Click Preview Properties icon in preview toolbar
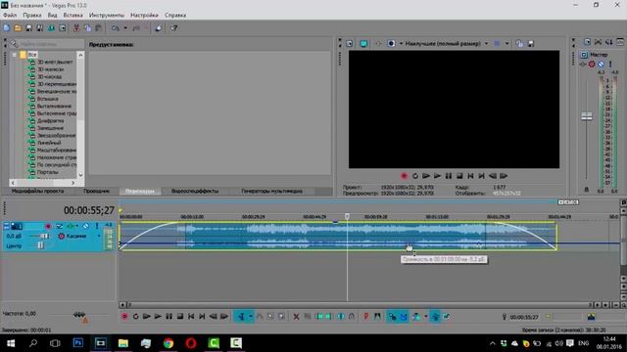 pyautogui.click(x=350, y=43)
